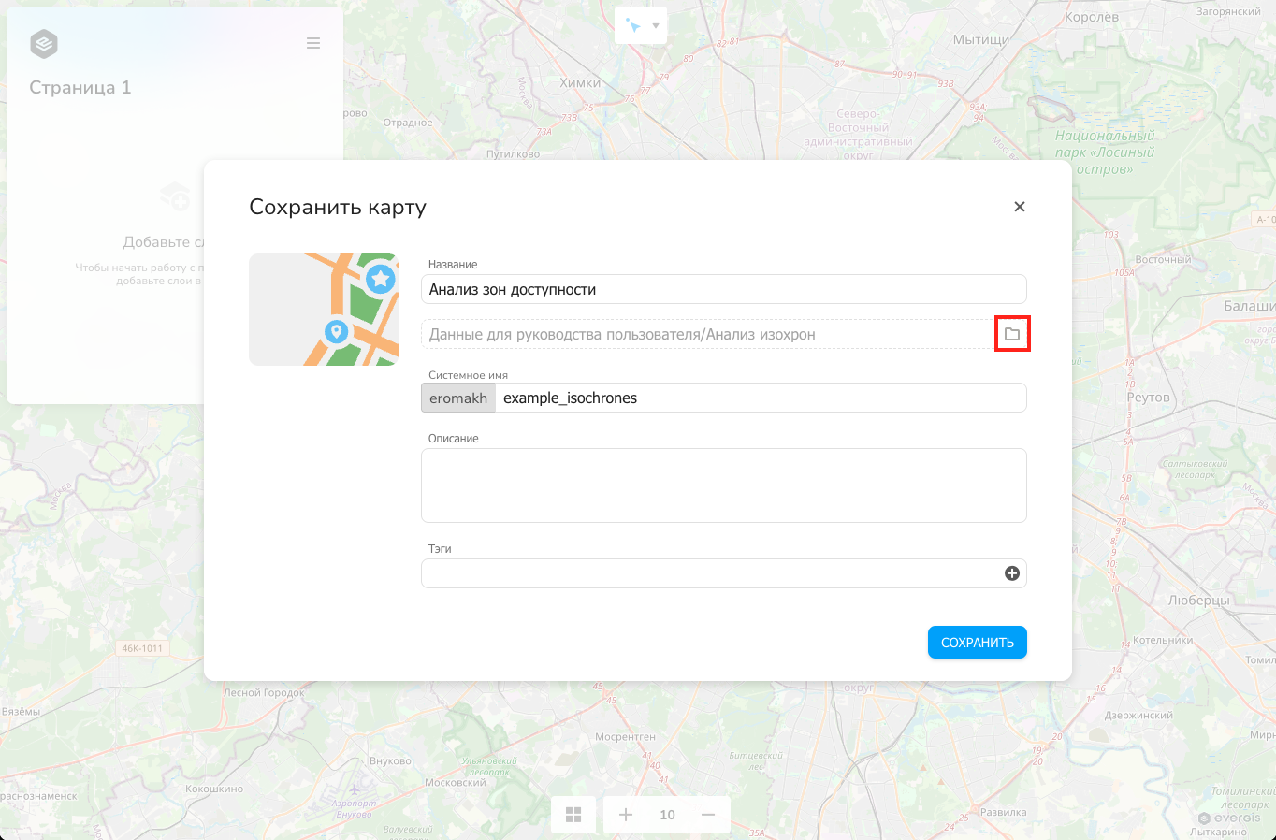Click the Описание text area
The image size is (1276, 840).
click(x=724, y=485)
